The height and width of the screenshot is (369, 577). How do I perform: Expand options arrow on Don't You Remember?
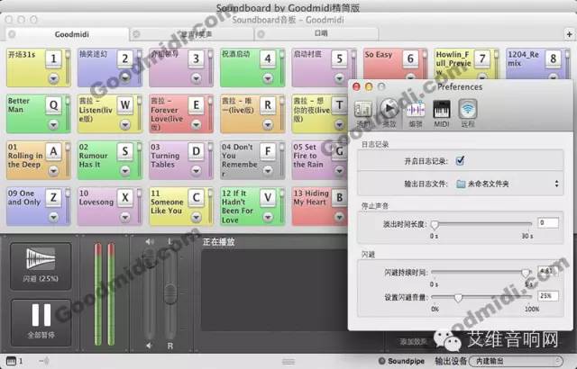click(268, 171)
